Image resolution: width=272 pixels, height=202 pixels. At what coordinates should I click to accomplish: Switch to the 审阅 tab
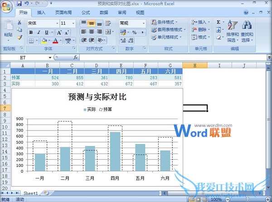tap(122, 13)
